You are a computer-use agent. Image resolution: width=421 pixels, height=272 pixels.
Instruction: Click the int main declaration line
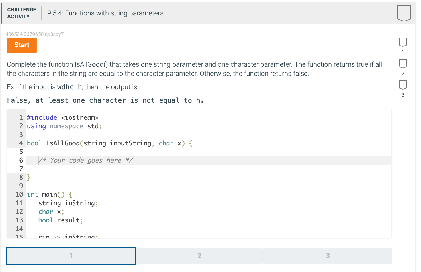click(x=49, y=194)
